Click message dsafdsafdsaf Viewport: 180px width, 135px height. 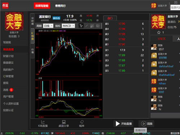tap(167, 75)
